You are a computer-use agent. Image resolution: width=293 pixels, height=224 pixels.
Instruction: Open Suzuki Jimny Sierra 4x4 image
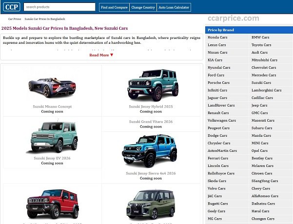pos(150,151)
